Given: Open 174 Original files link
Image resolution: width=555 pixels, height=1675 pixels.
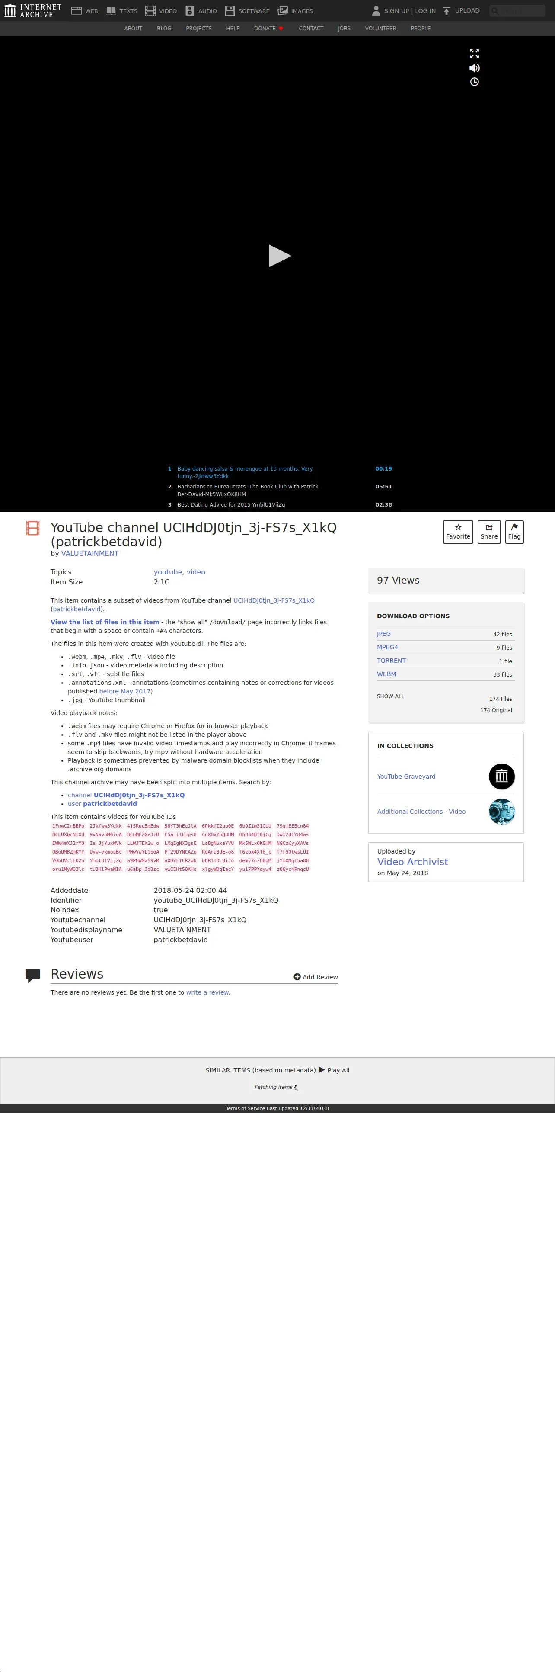Looking at the screenshot, I should [496, 710].
